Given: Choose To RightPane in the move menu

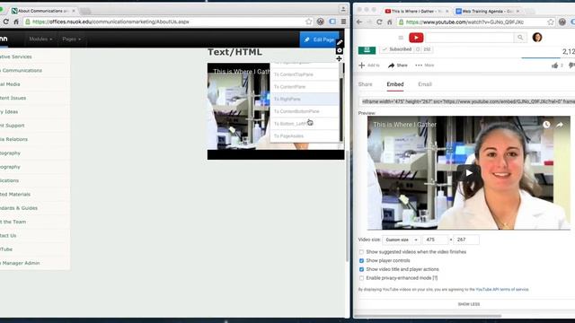Looking at the screenshot, I should pyautogui.click(x=304, y=99).
